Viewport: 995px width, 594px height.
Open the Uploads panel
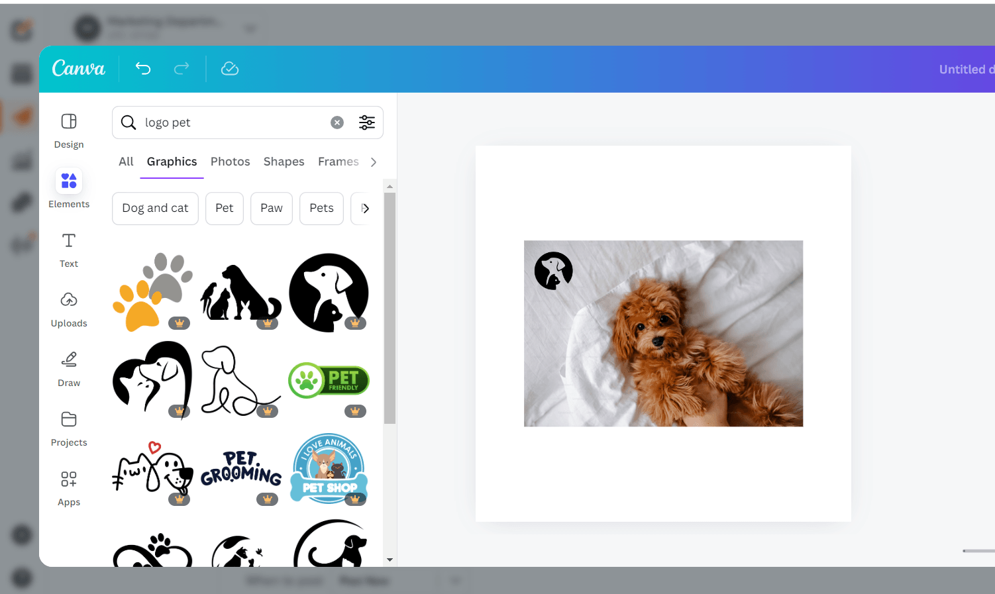point(68,308)
